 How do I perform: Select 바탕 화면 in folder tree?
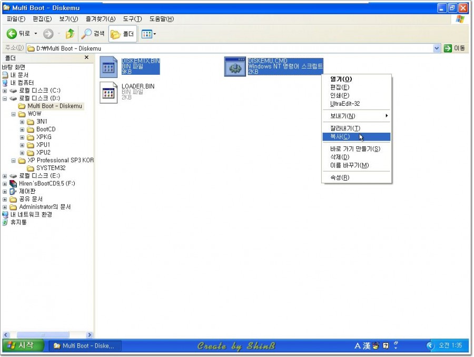[14, 67]
